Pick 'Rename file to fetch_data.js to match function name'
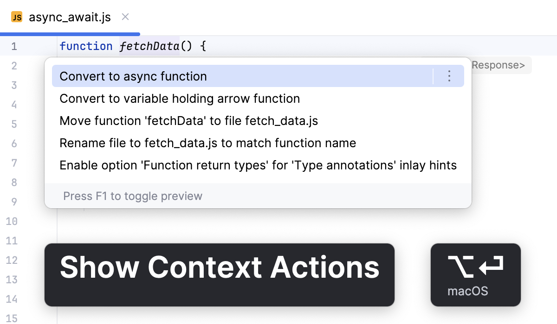The width and height of the screenshot is (557, 324). 208,143
